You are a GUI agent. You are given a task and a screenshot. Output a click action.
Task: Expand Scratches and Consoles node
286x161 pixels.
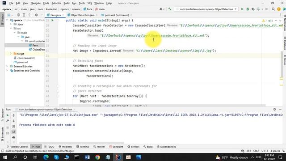click(x=7, y=71)
